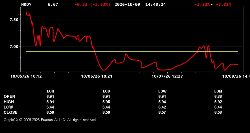
Task: Select the -3.81% percentage value
Action: point(223,4)
